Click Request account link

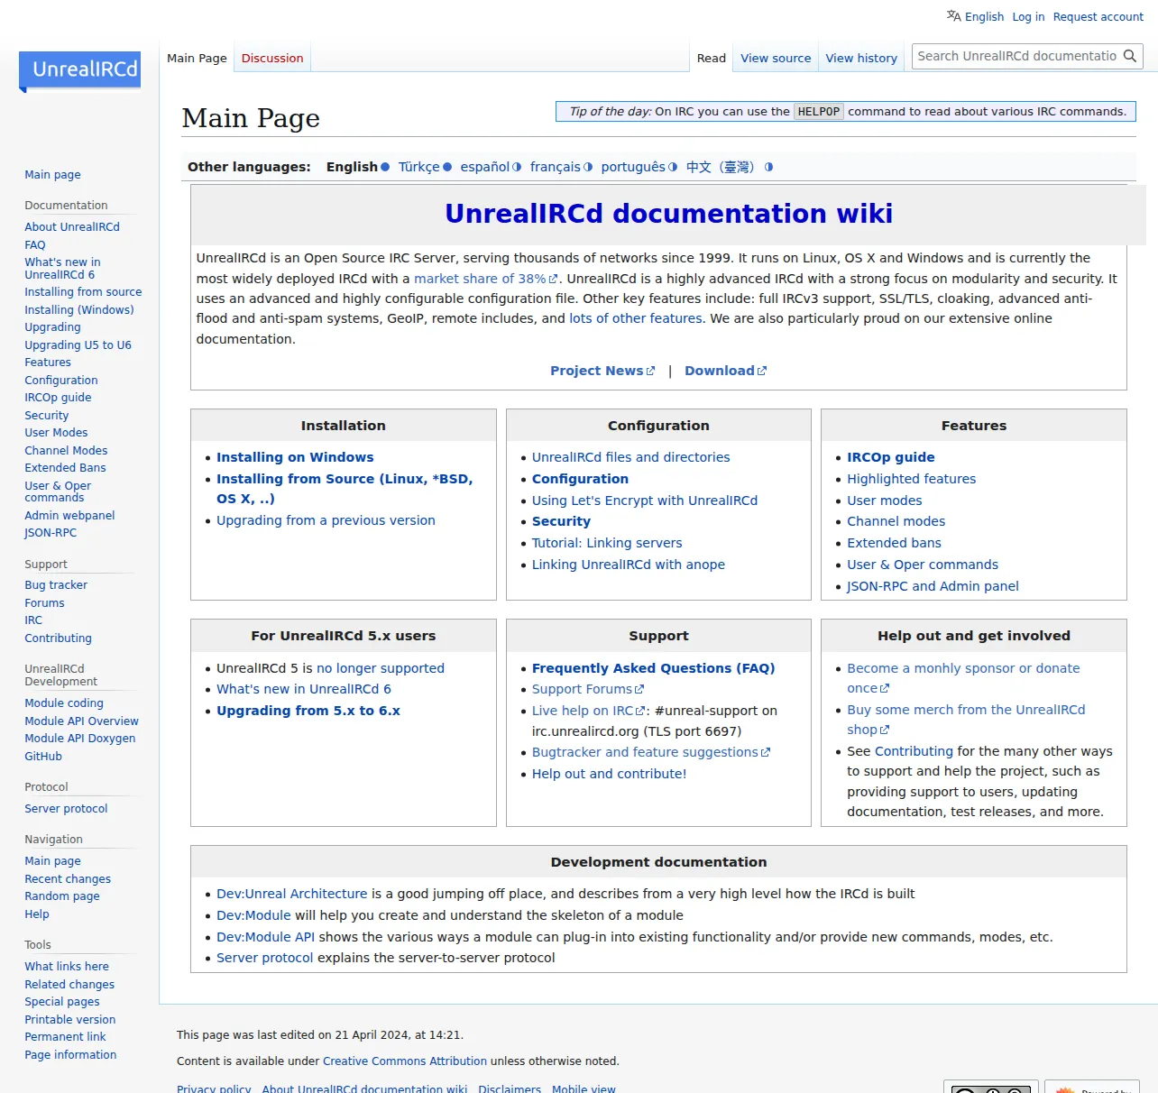pos(1098,16)
